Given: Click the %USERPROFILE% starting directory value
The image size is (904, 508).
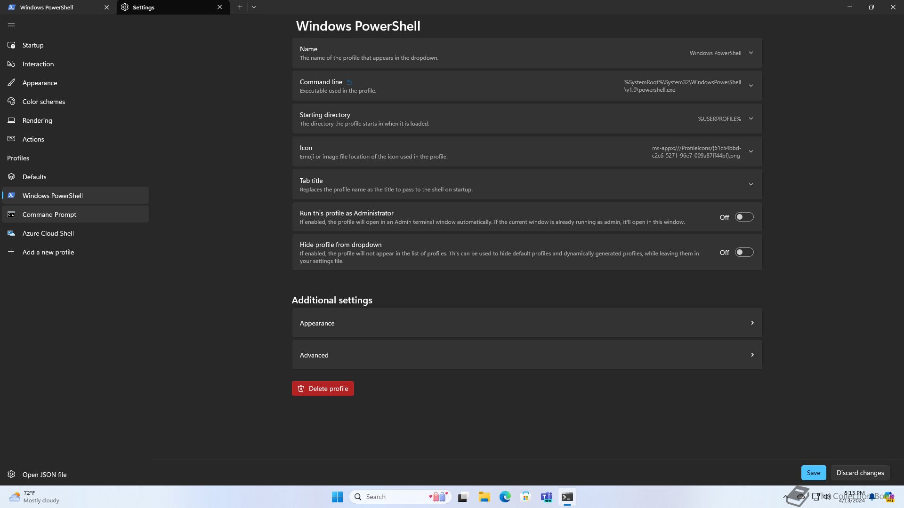Looking at the screenshot, I should pyautogui.click(x=719, y=119).
